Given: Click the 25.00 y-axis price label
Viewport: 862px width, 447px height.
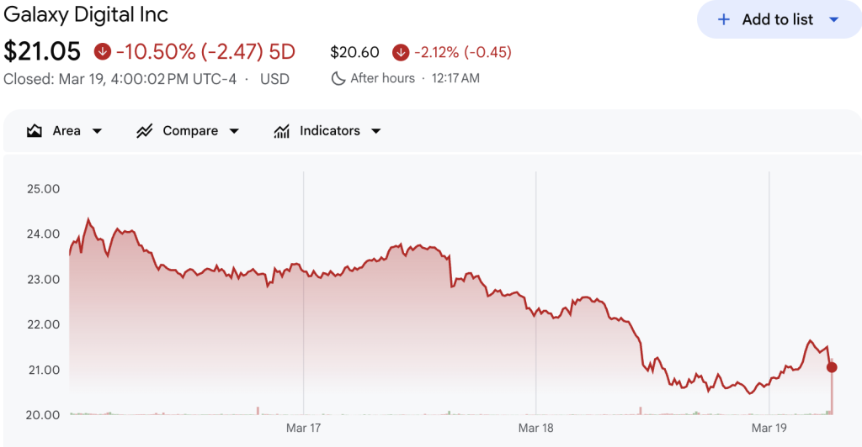Looking at the screenshot, I should coord(44,188).
